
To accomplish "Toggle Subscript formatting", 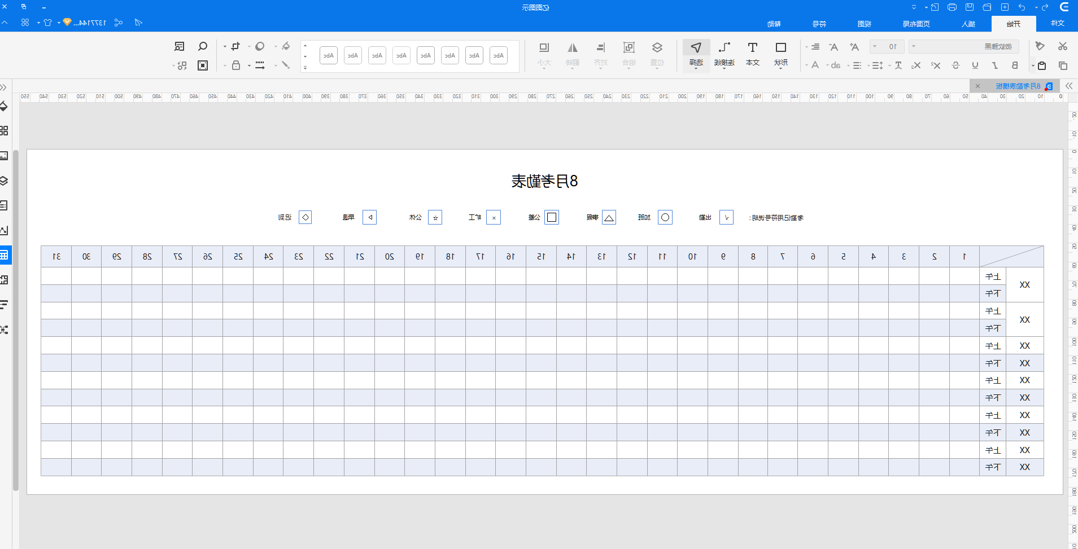I will (916, 65).
